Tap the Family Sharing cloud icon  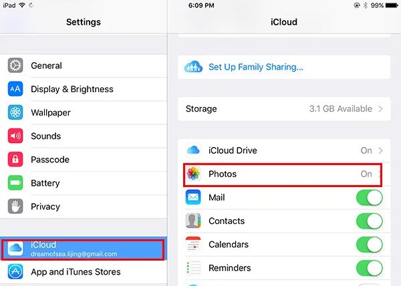[x=193, y=67]
